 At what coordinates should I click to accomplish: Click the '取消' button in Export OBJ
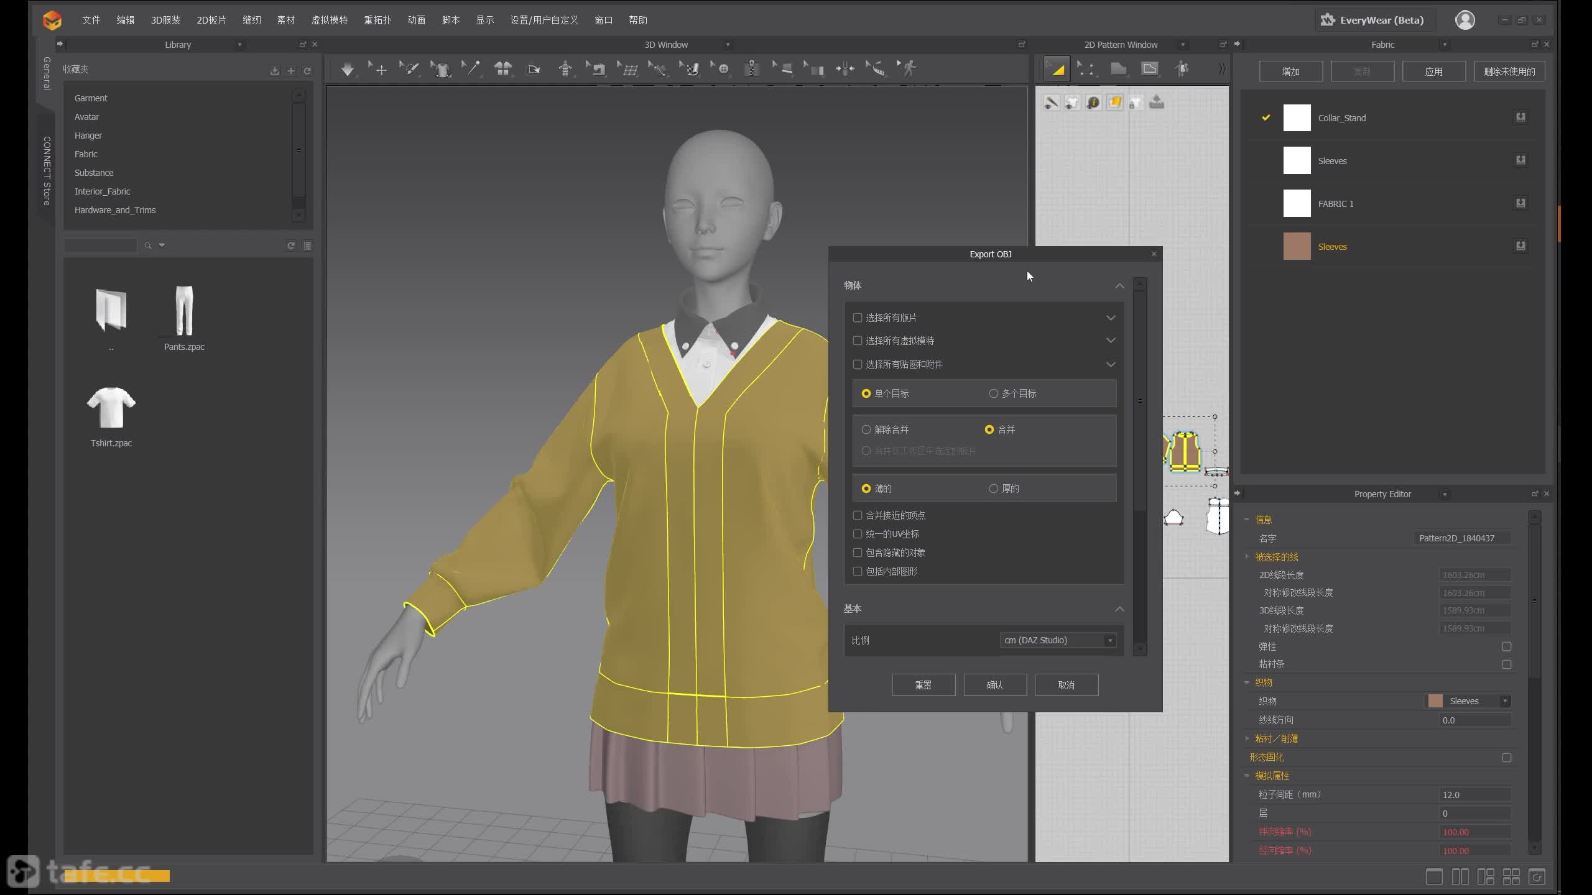tap(1067, 685)
